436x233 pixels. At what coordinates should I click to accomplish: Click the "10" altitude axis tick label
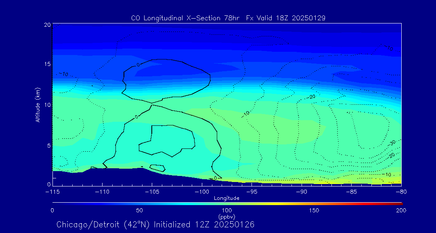click(x=47, y=104)
